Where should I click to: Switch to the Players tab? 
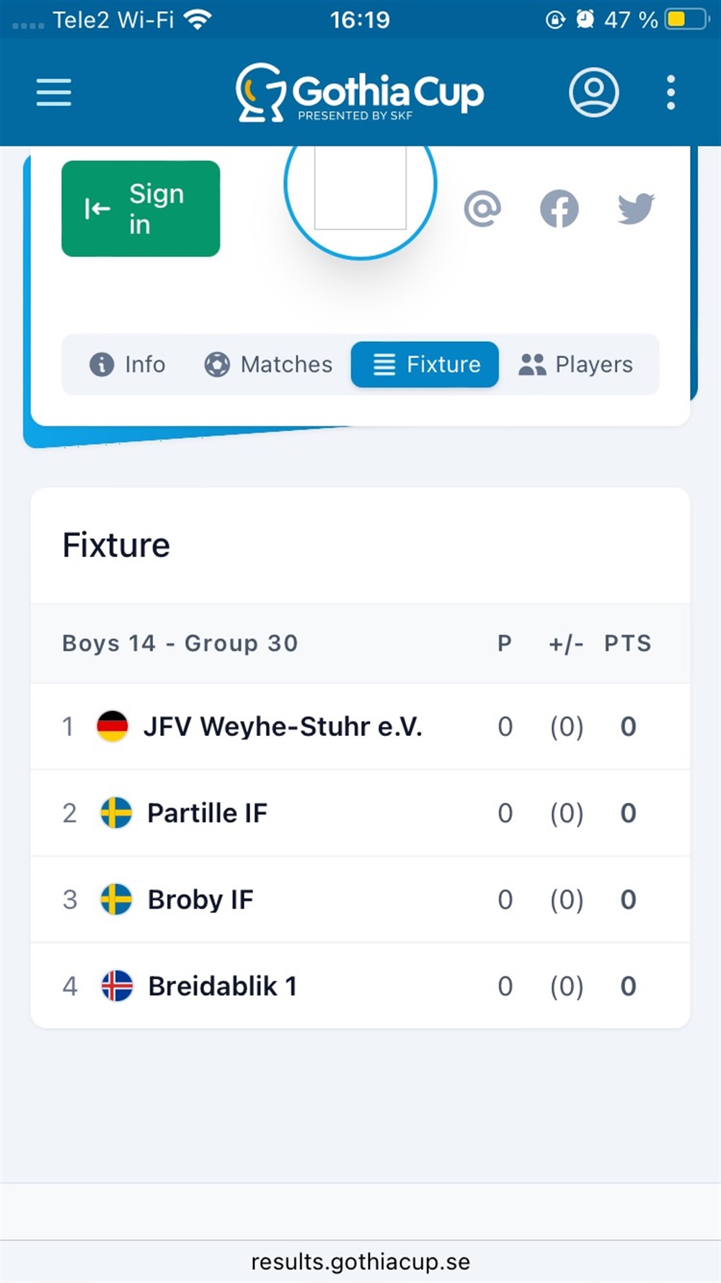coord(575,364)
